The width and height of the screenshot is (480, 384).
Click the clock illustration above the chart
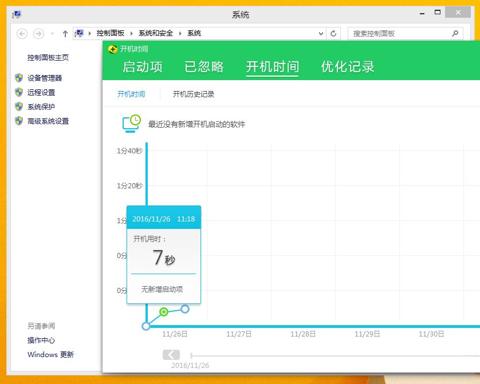click(x=131, y=122)
